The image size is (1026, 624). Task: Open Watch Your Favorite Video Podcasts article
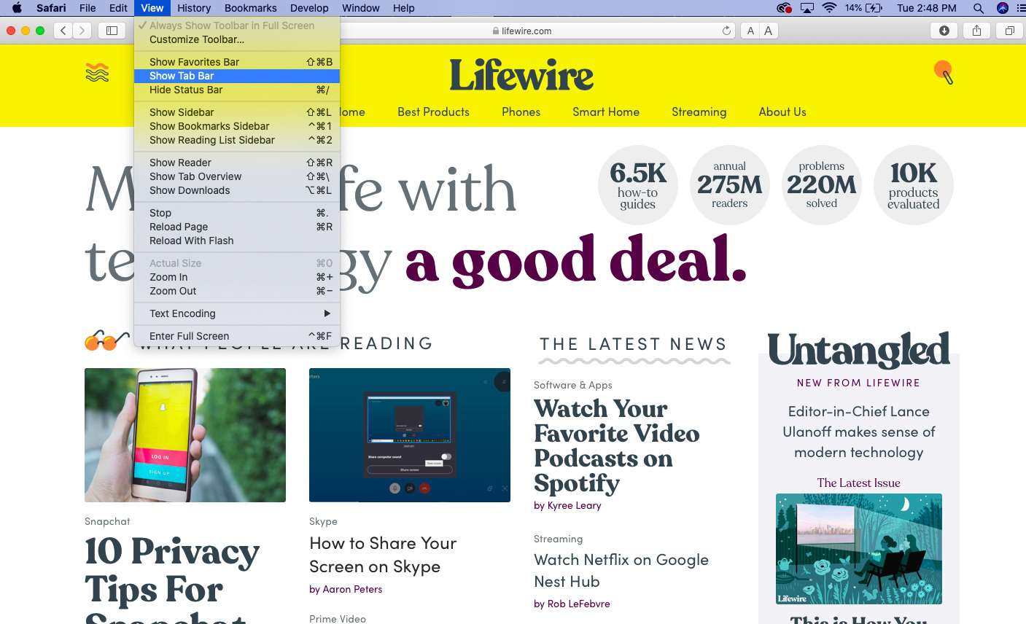(617, 445)
